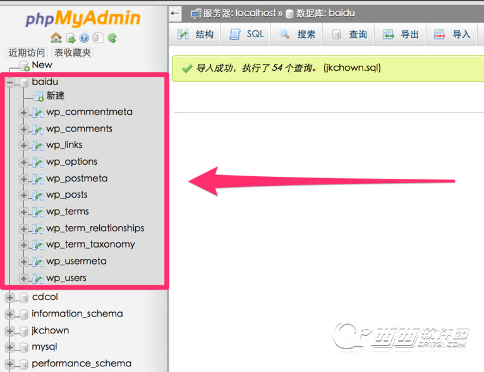Click the green reload navigation icon
Screen dimensions: 484x372
click(x=112, y=39)
